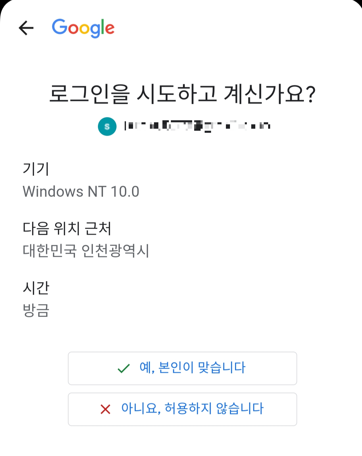Click the Google logo

tap(83, 28)
